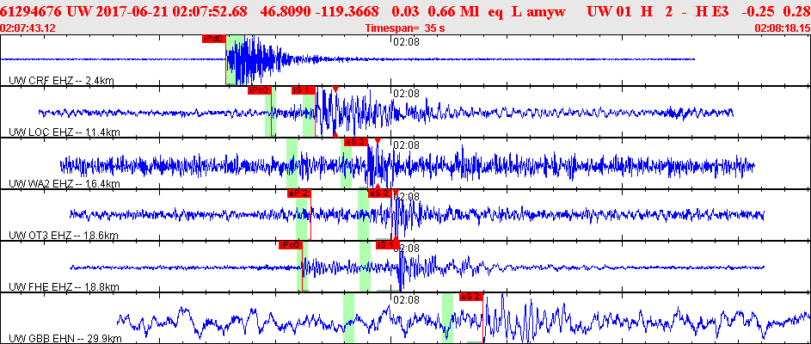This screenshot has height=344, width=811.
Task: Select the iPd0 pick flag on CRF trace
Action: coord(213,39)
